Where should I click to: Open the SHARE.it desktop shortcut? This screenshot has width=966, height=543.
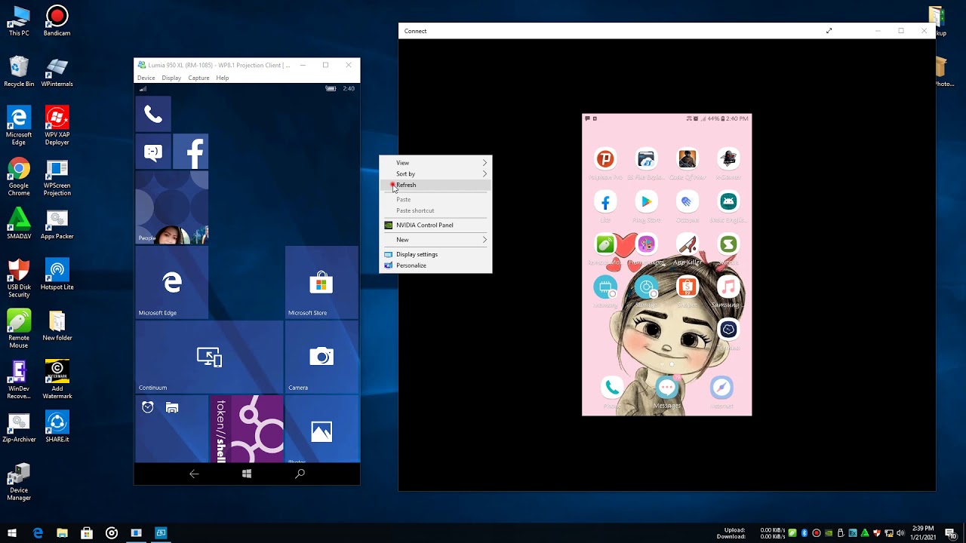(x=57, y=427)
